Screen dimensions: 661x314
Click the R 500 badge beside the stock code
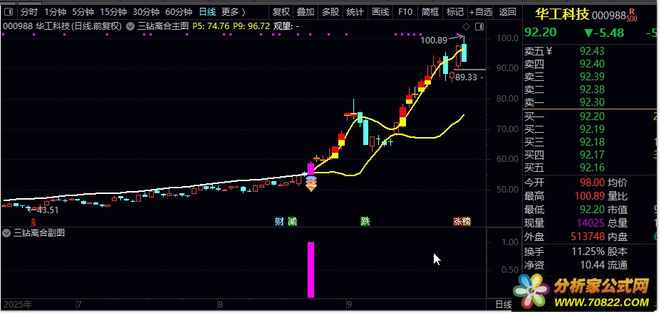tap(652, 15)
